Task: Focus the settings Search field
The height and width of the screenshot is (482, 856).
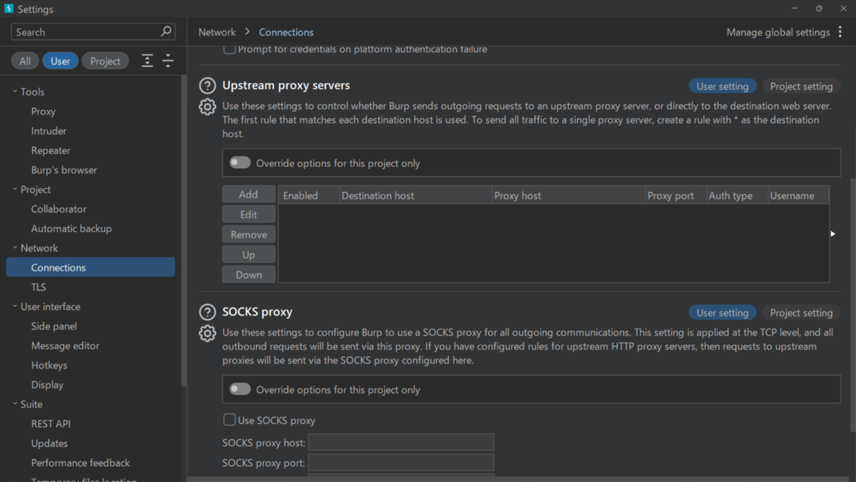Action: pyautogui.click(x=86, y=31)
